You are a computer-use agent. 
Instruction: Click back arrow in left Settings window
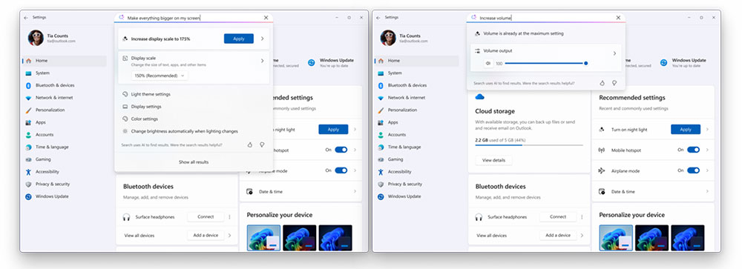[x=25, y=18]
